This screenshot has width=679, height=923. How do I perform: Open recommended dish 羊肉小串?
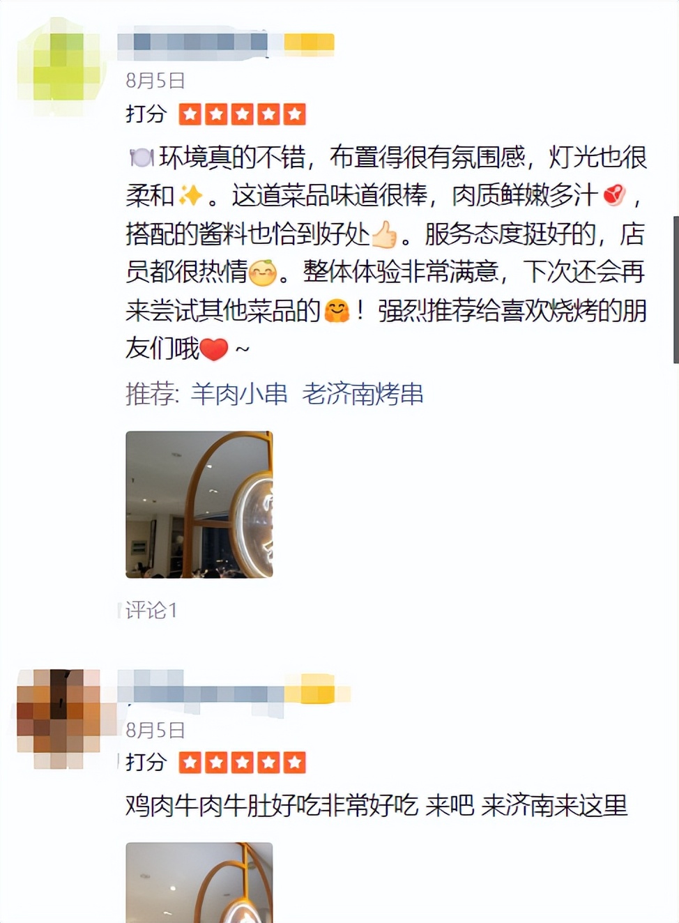(239, 395)
